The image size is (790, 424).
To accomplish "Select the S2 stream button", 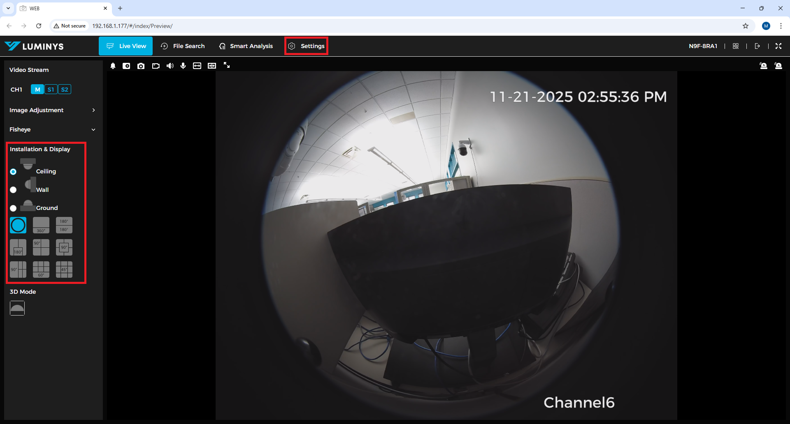I will (65, 90).
